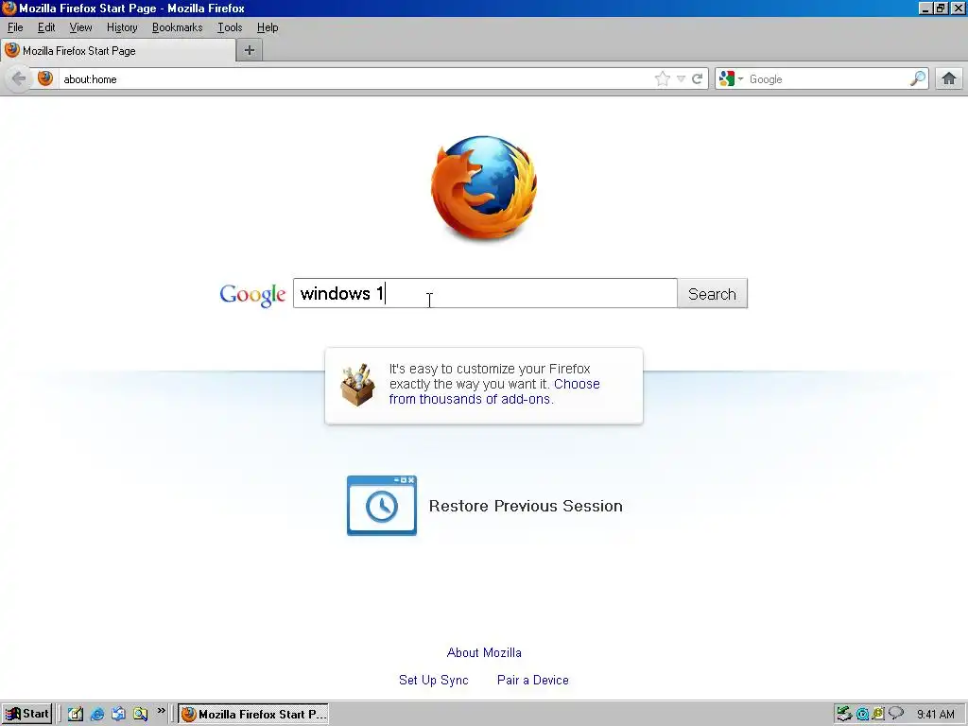Focus the search field containing 'windows 1'
Viewport: 968px width, 726px height.
(x=485, y=293)
